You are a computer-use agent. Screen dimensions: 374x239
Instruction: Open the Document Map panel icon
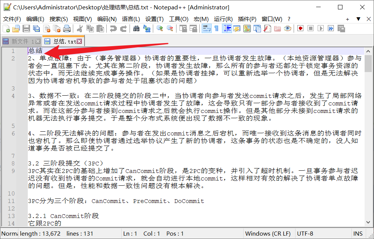click(x=247, y=29)
